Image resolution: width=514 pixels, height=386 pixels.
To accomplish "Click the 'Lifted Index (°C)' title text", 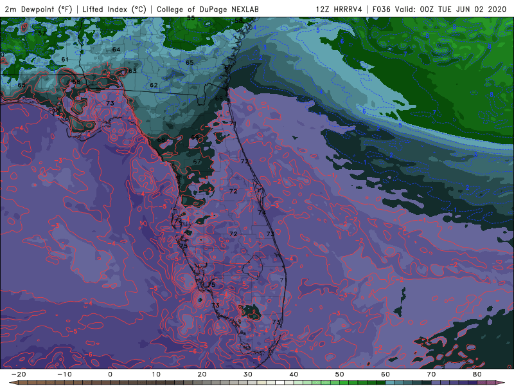I will click(x=114, y=9).
